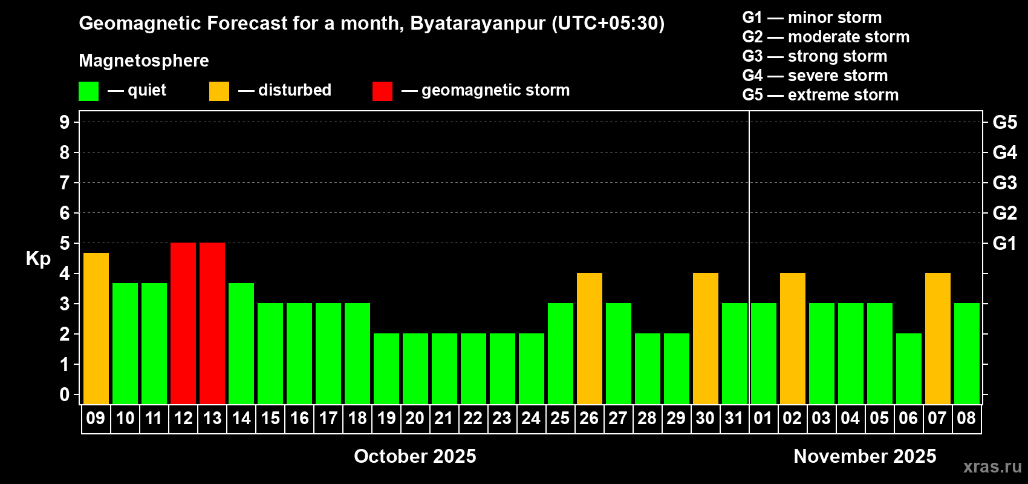Click the Kp value 5 on the left axis
This screenshot has width=1028, height=484.
[x=65, y=243]
